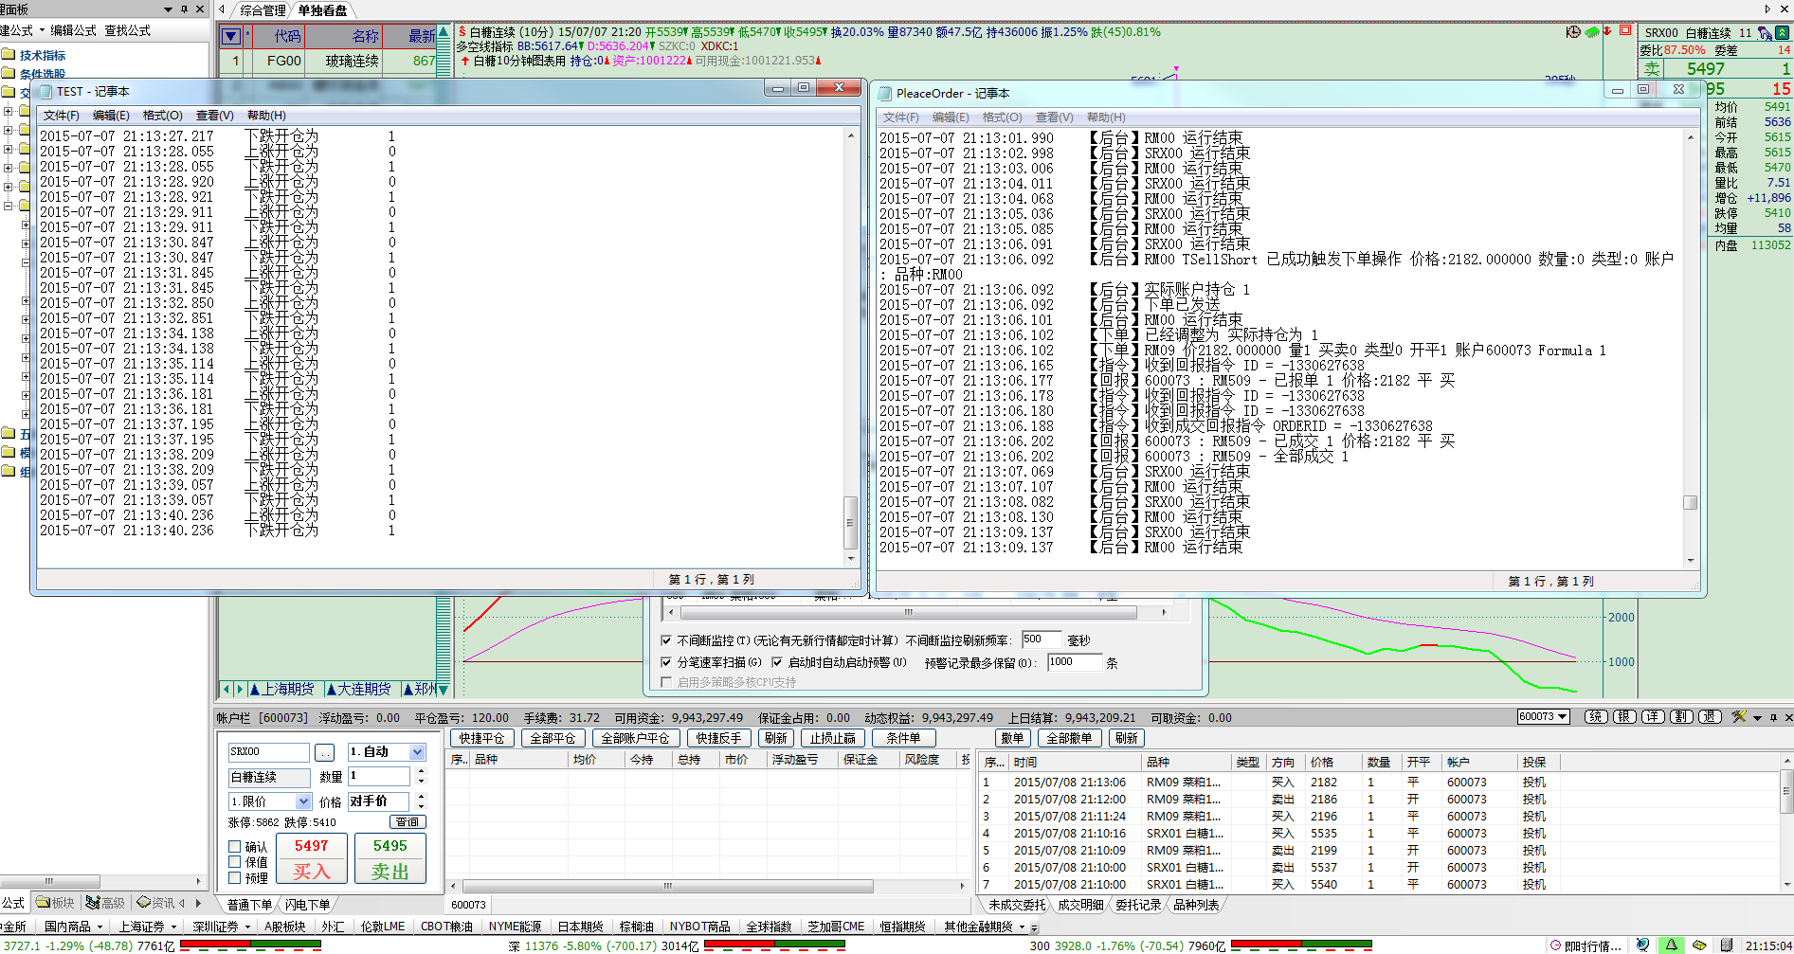Open the 上海证券 dropdown in bottom bar

tap(173, 927)
